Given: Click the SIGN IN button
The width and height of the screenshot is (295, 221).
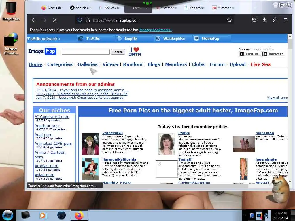Looking at the screenshot, I should (250, 54).
